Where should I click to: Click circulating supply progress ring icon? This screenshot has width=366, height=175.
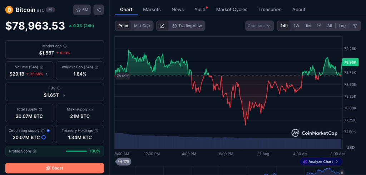coord(43,138)
